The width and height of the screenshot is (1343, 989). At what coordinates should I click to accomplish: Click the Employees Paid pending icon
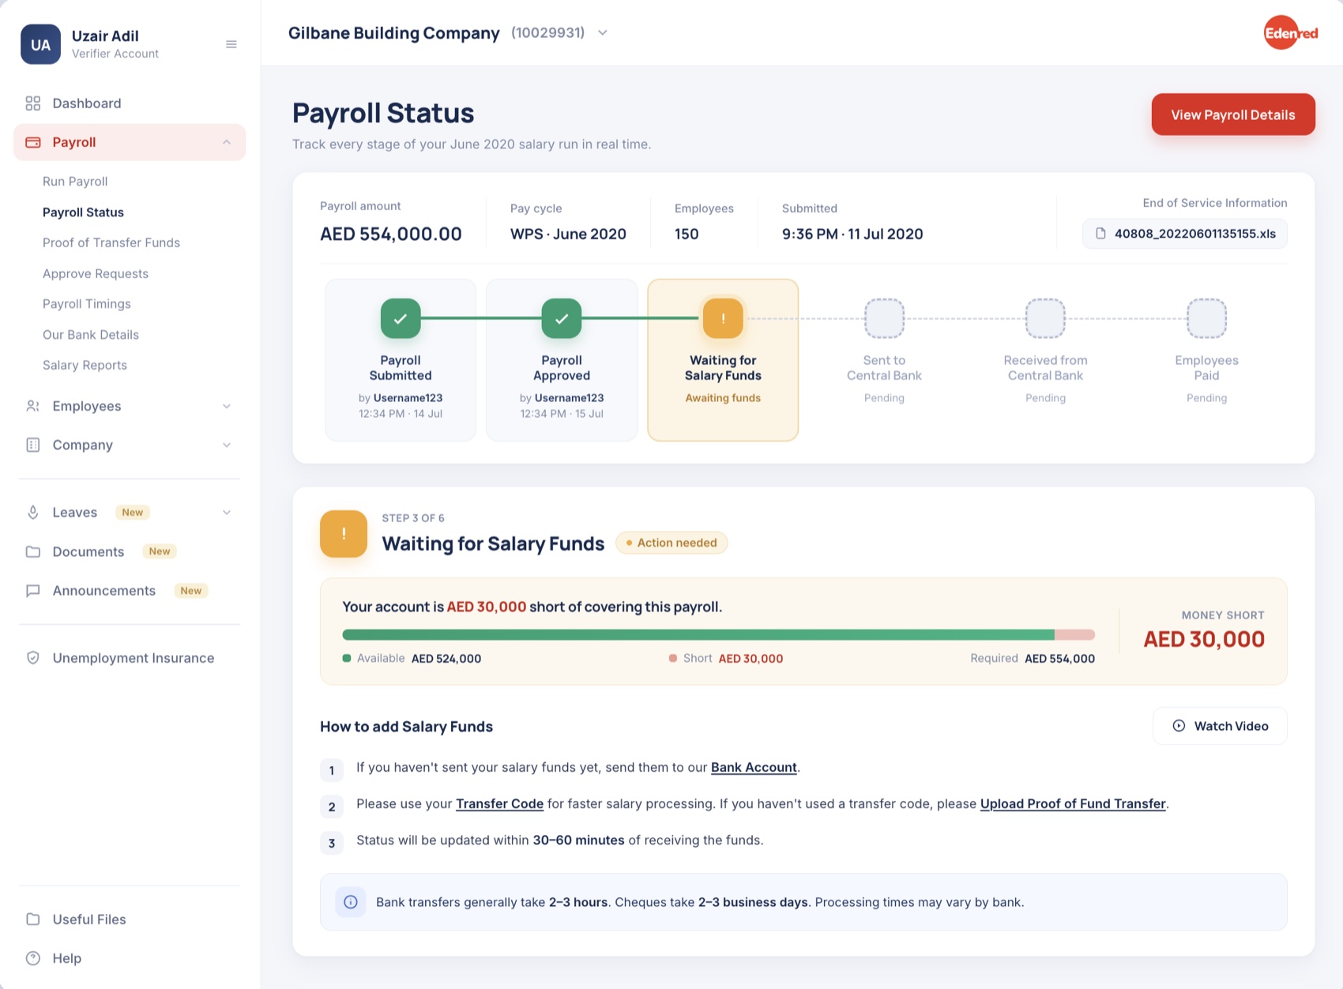click(x=1206, y=318)
